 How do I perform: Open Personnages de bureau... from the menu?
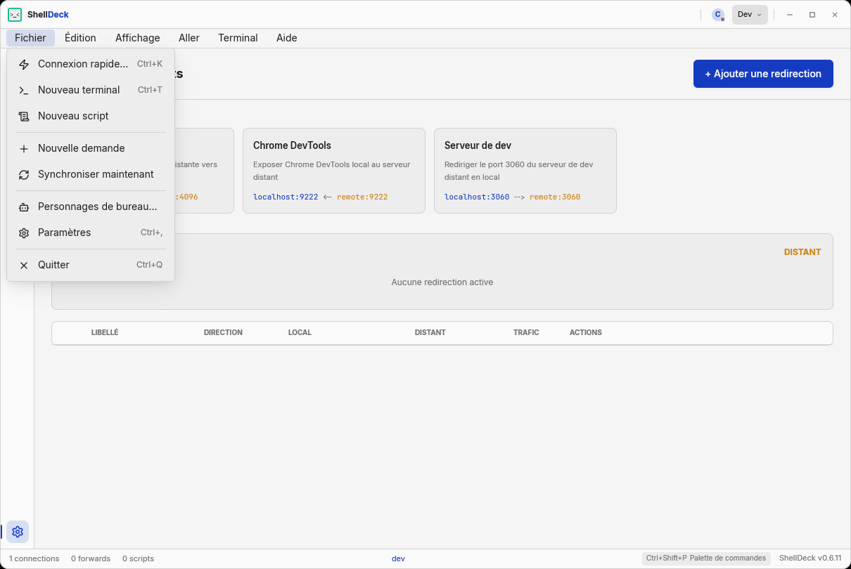pyautogui.click(x=91, y=207)
